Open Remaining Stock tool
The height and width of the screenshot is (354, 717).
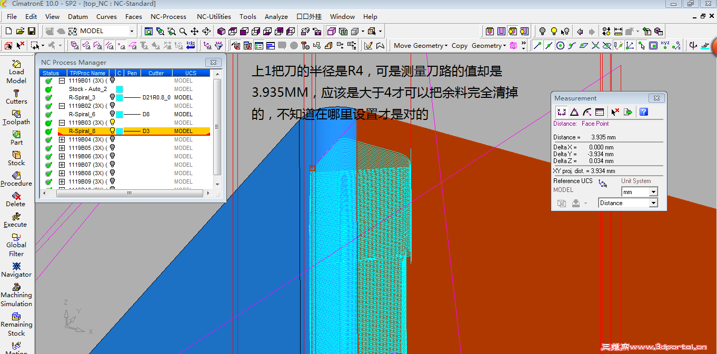point(16,324)
